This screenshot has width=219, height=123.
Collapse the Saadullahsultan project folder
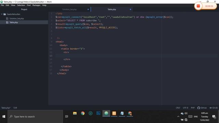[x=2, y=14]
